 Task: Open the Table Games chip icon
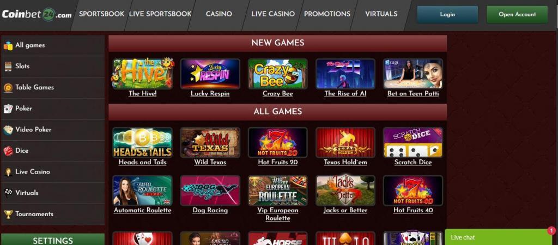pyautogui.click(x=8, y=88)
